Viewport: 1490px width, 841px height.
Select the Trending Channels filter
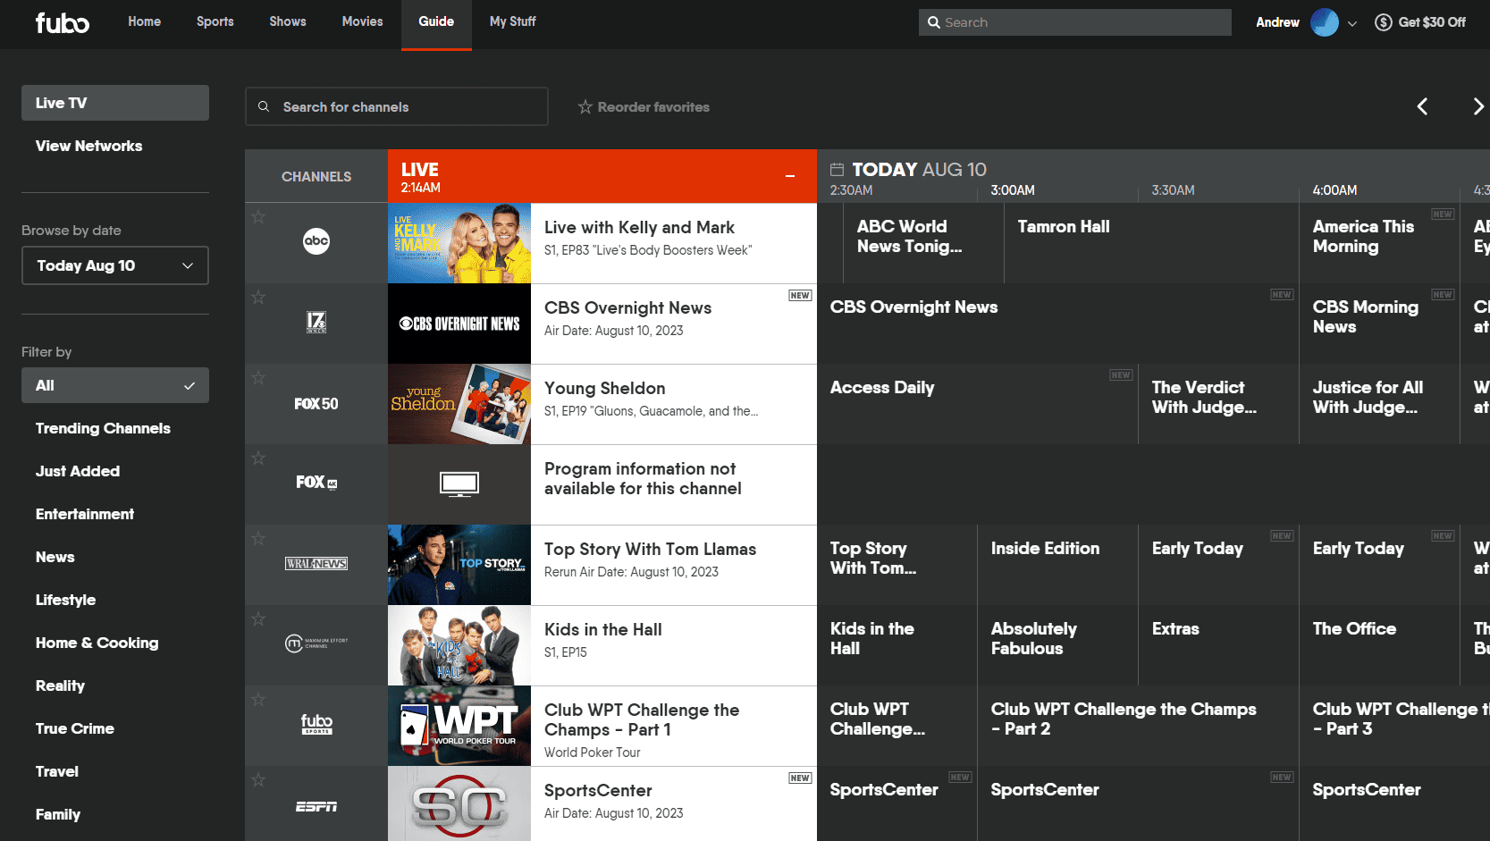click(x=103, y=428)
